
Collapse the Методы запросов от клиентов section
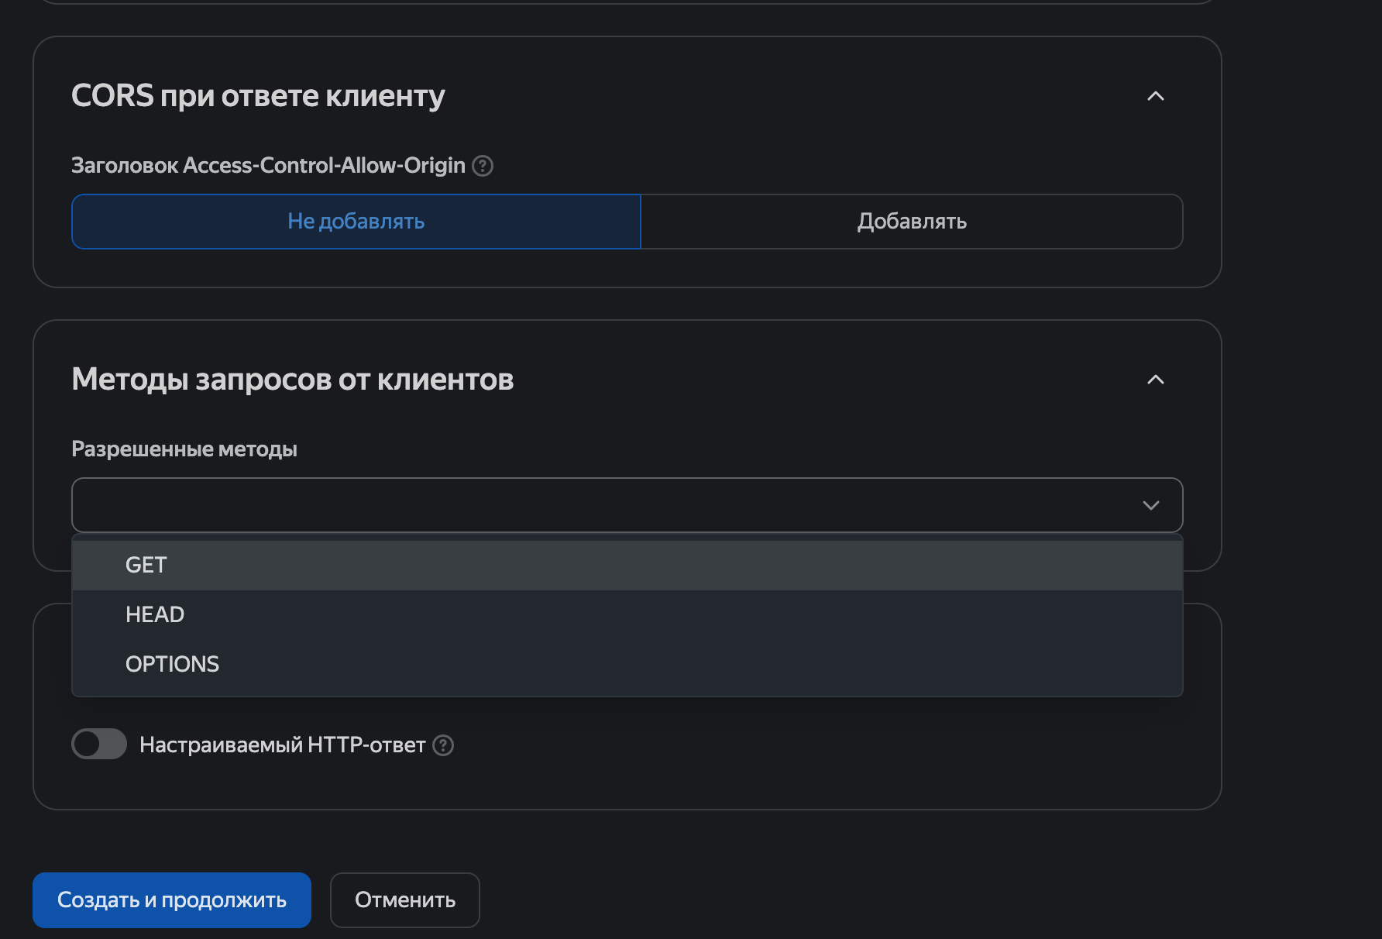tap(1156, 380)
